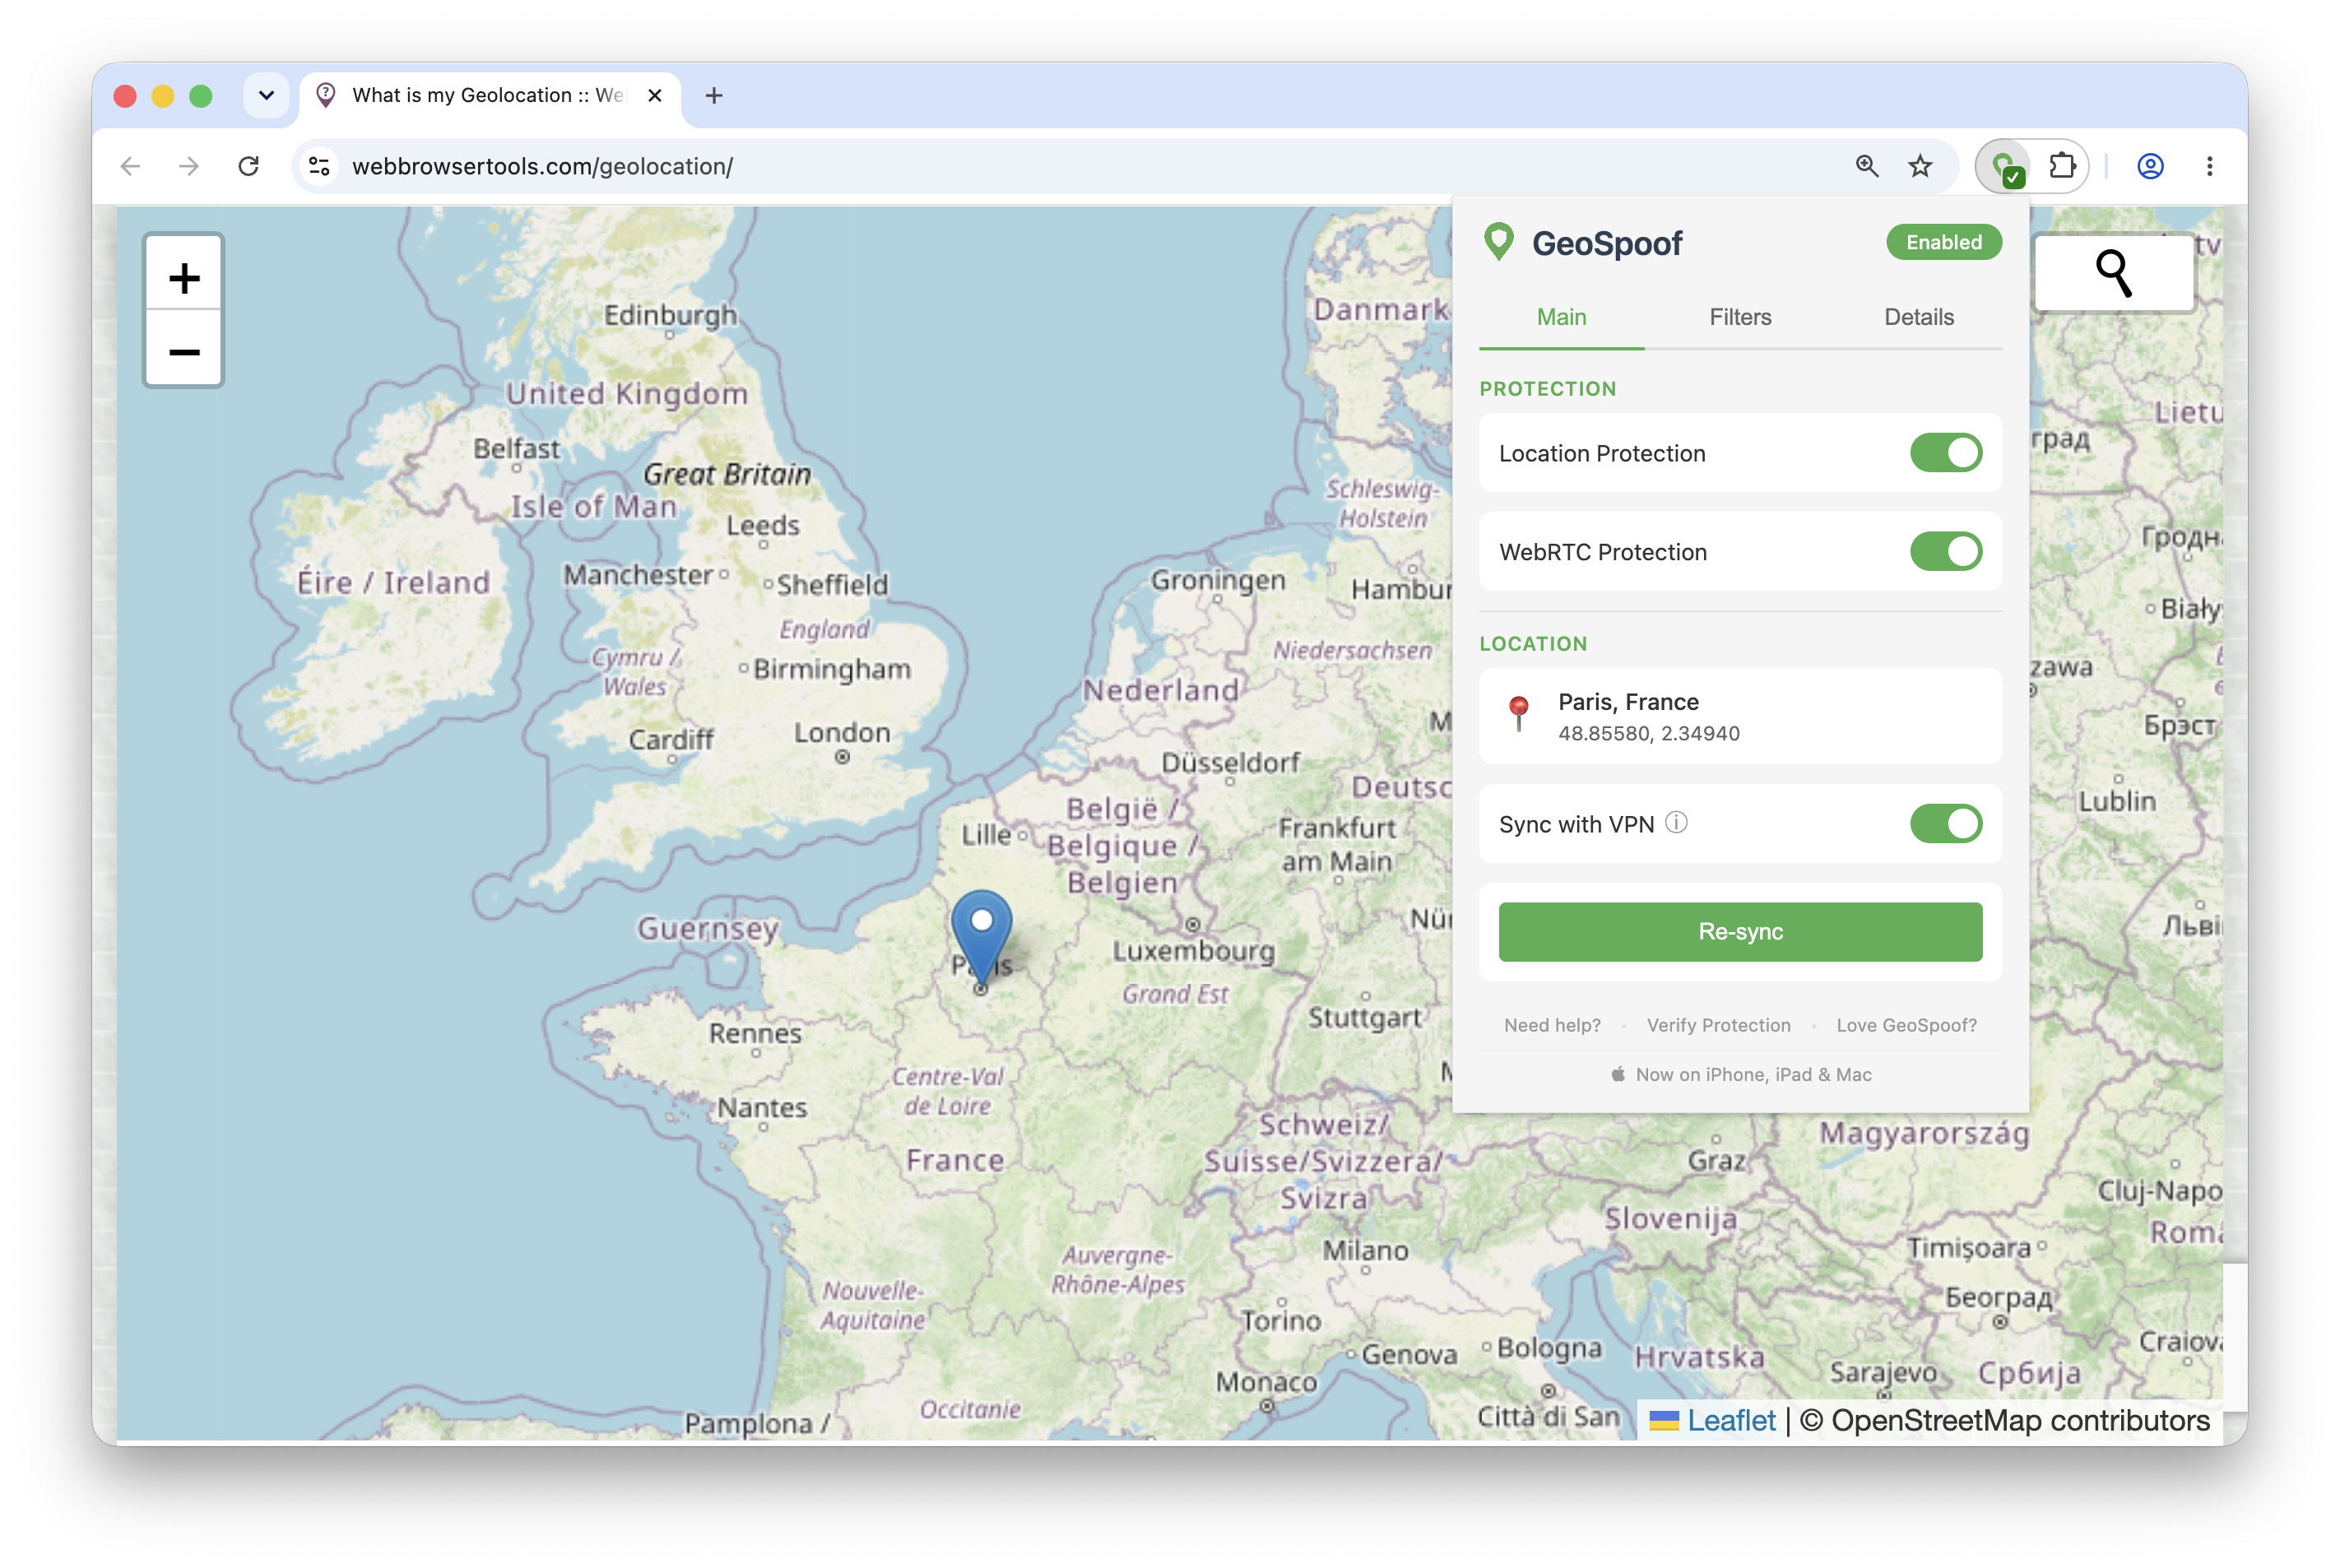
Task: Click the Stuttgart label on the map
Action: click(x=1365, y=1018)
